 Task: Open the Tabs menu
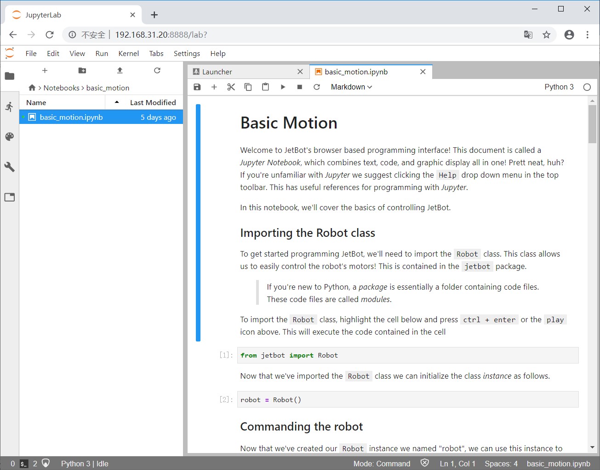(156, 53)
